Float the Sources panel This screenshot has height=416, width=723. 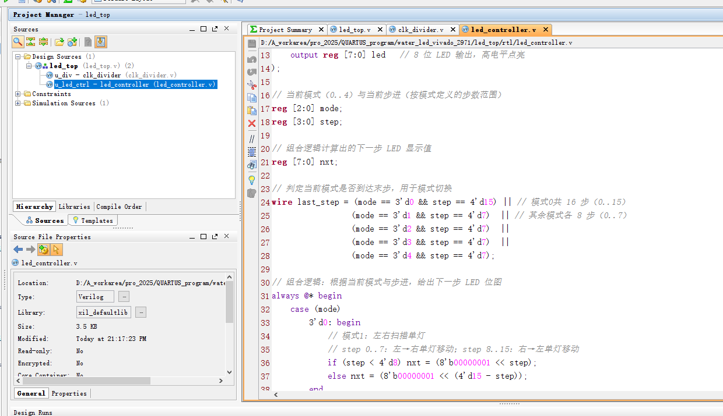(215, 29)
